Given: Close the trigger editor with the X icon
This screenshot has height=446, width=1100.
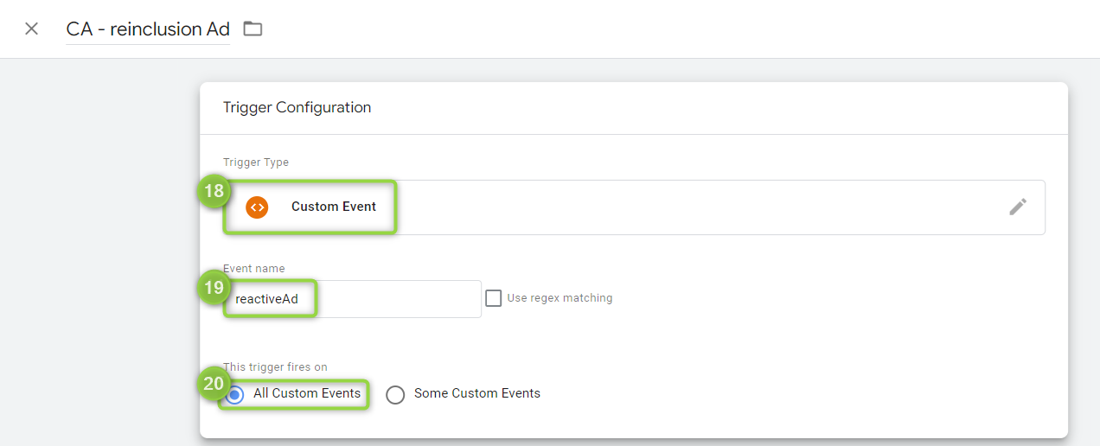Looking at the screenshot, I should pos(32,29).
